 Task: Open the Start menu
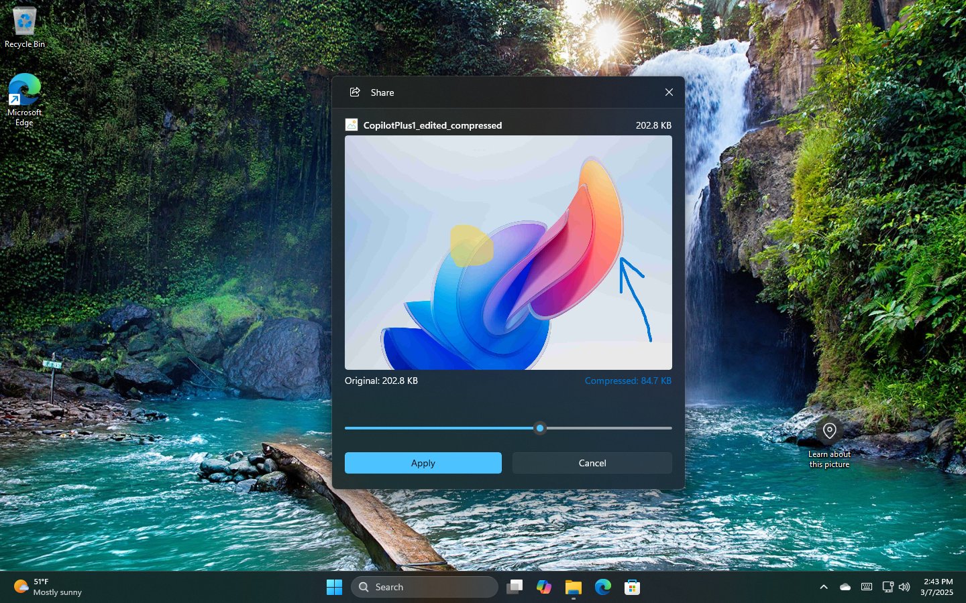coord(334,587)
